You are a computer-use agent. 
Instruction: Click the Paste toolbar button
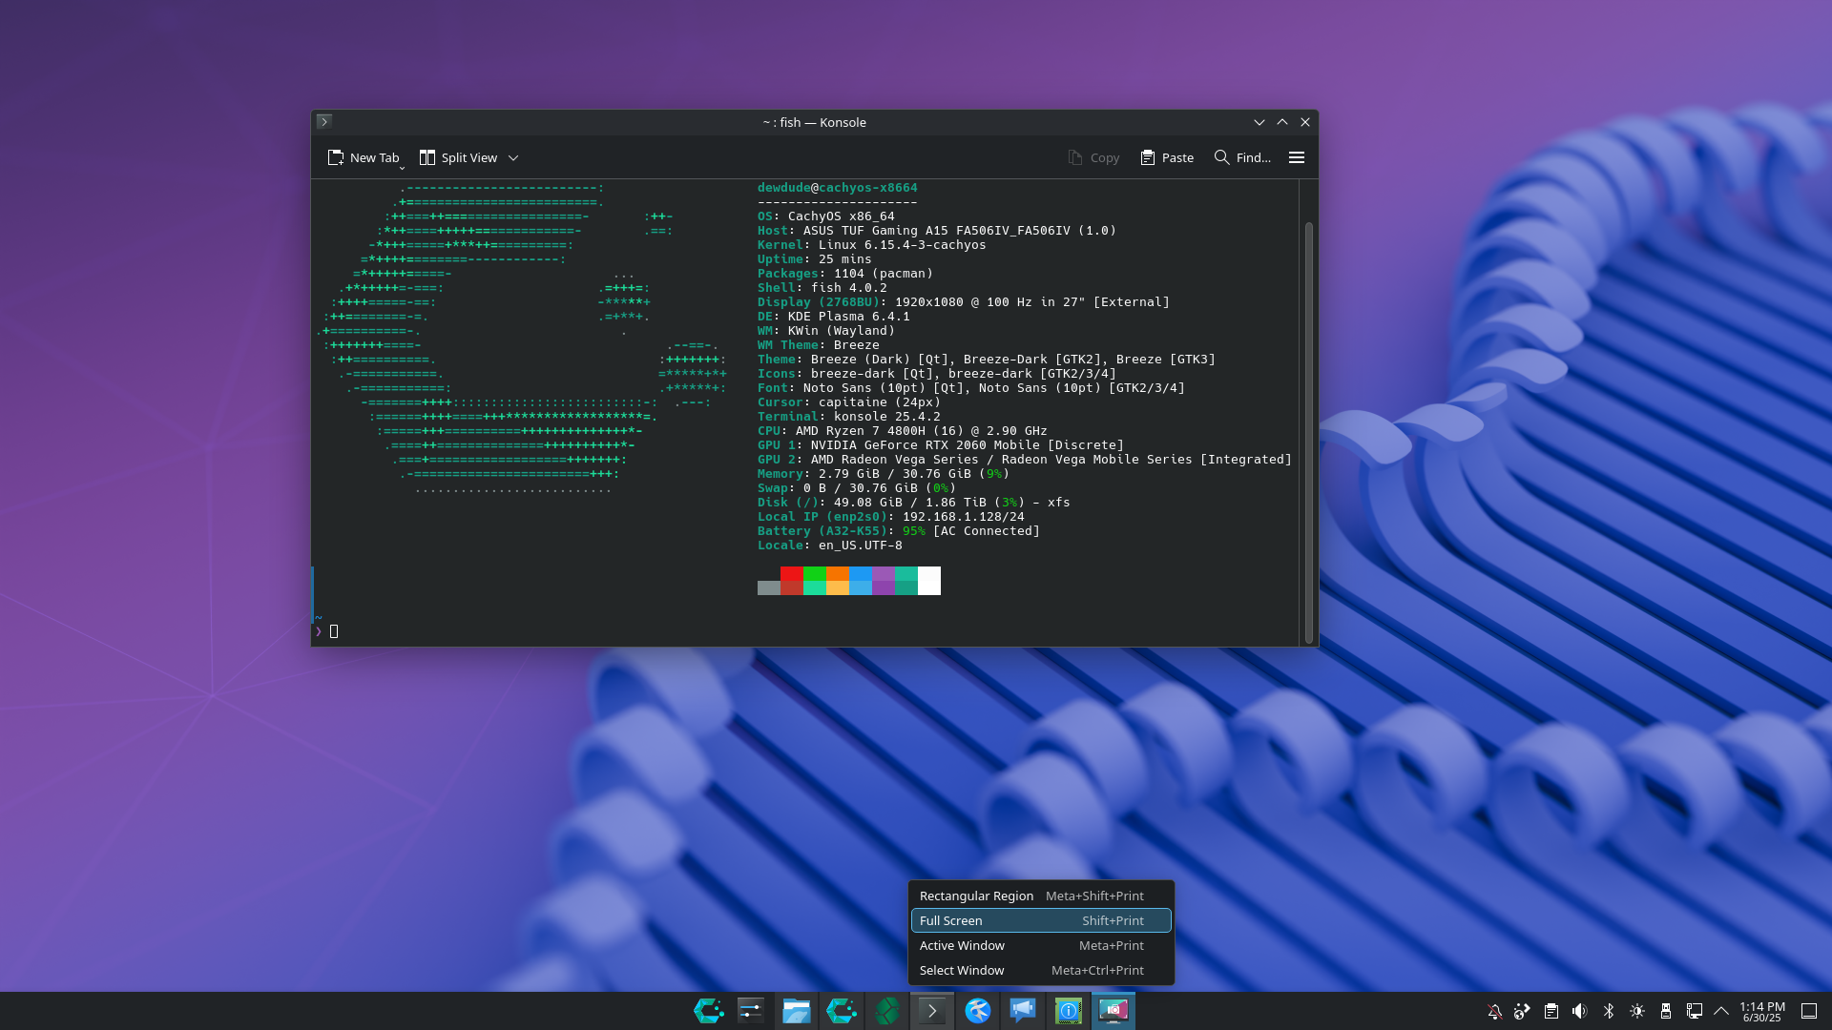(1166, 157)
